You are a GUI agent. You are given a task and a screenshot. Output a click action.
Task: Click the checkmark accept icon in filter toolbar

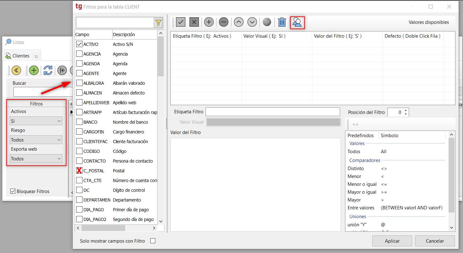click(180, 22)
